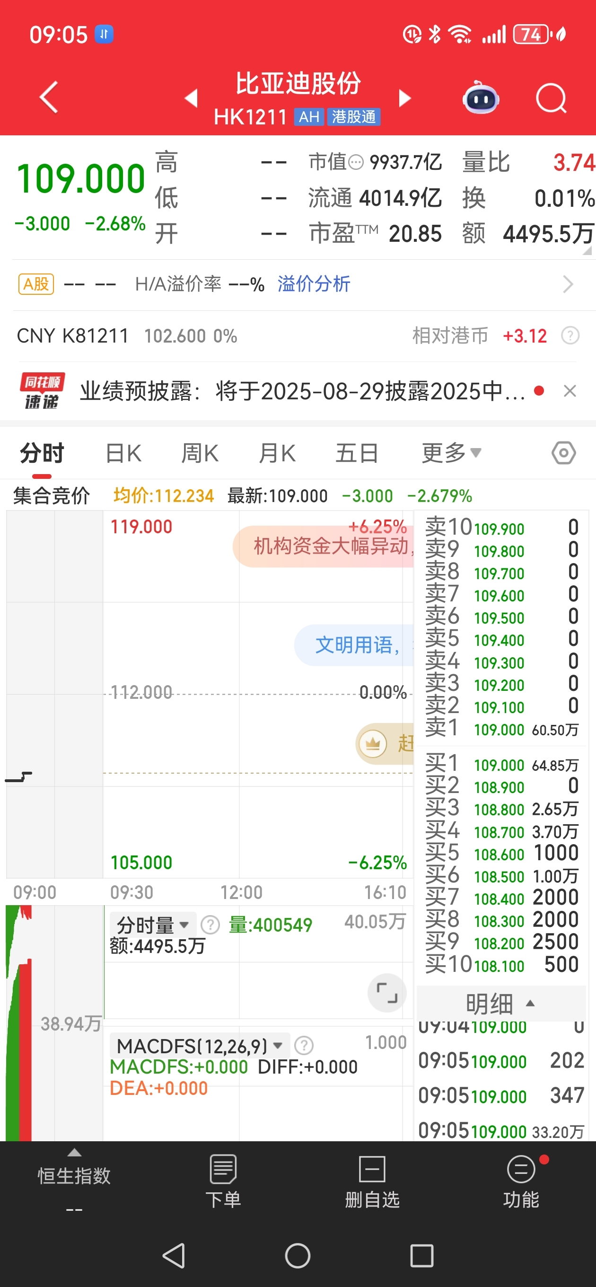Select 买3 108.800 bid row
The width and height of the screenshot is (596, 1287).
[501, 809]
